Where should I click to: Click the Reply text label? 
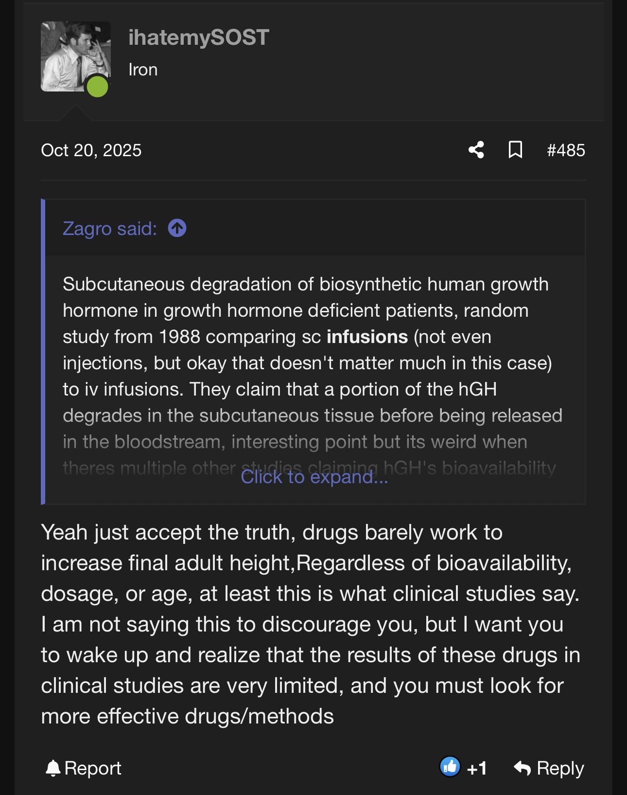pos(560,768)
